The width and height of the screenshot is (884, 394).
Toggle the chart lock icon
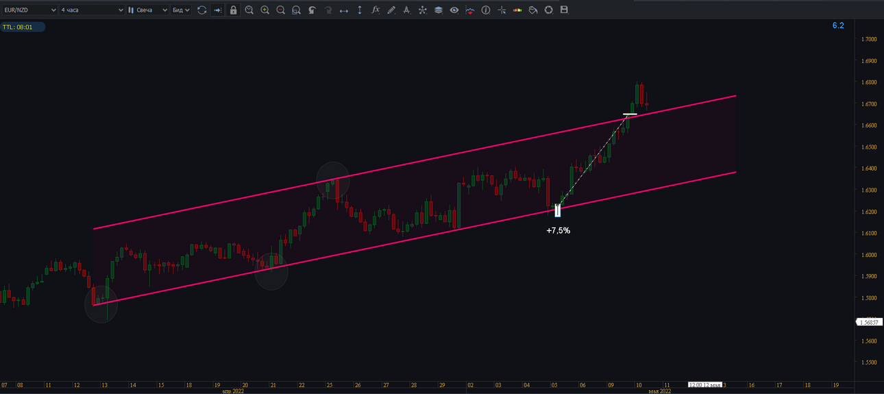[234, 10]
